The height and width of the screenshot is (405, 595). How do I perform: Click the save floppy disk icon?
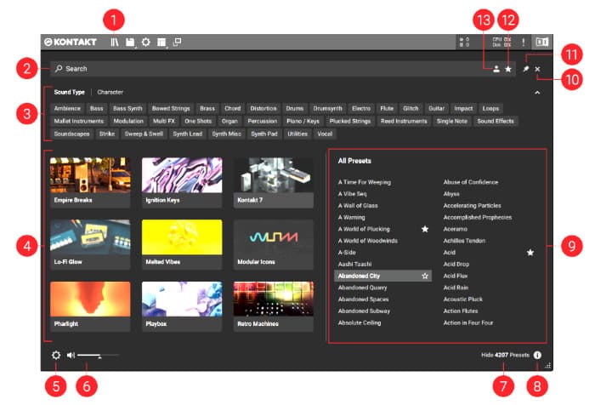pos(130,43)
